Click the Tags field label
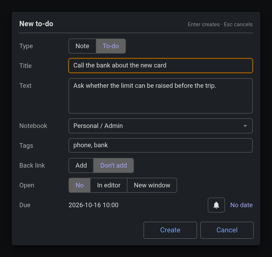 [x=26, y=146]
